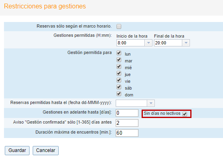This screenshot has height=160, width=223.
Task: Click the Guardar button
Action: [x=17, y=150]
